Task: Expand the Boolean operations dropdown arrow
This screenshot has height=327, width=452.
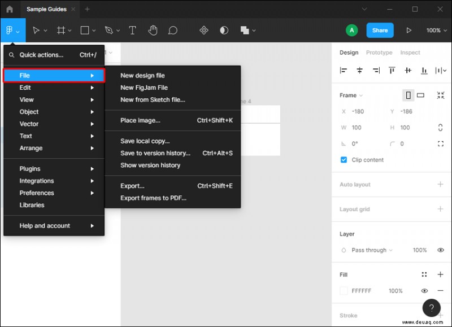Action: pos(254,30)
